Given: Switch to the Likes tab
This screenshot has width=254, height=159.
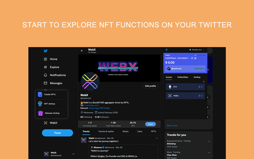Looking at the screenshot, I should point(140,132).
